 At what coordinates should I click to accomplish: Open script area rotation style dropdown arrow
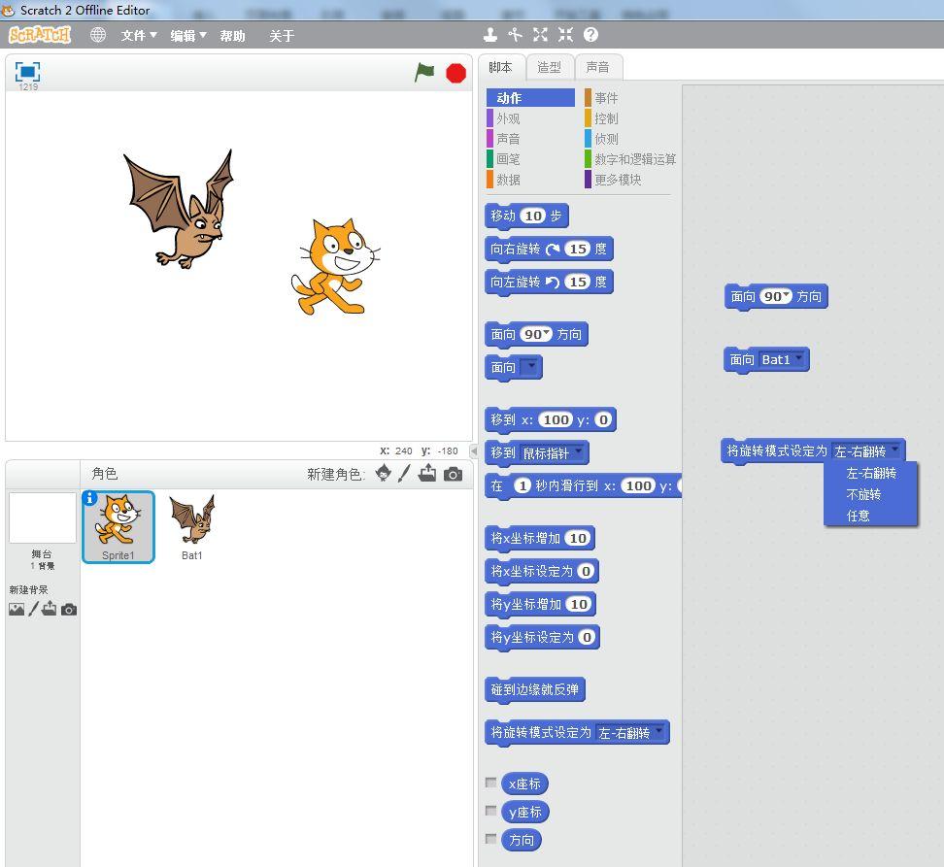tap(895, 450)
